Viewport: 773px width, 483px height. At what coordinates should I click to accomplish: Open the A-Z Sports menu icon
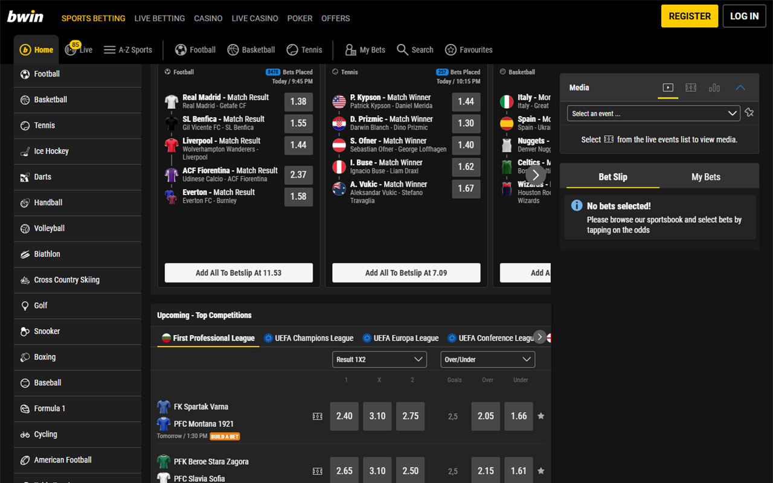coord(109,50)
